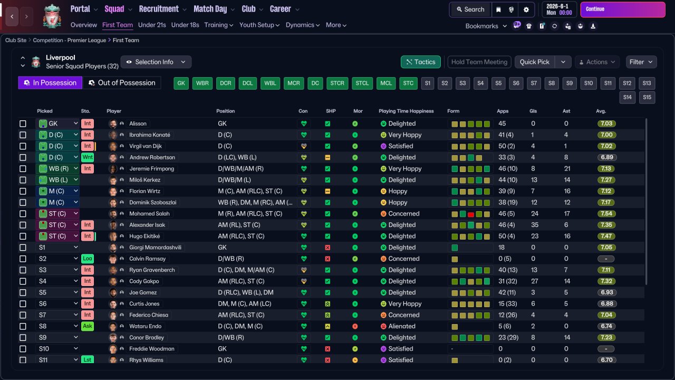The image size is (675, 380).
Task: Open the 9+ notifications speech bubble
Action: point(517,25)
